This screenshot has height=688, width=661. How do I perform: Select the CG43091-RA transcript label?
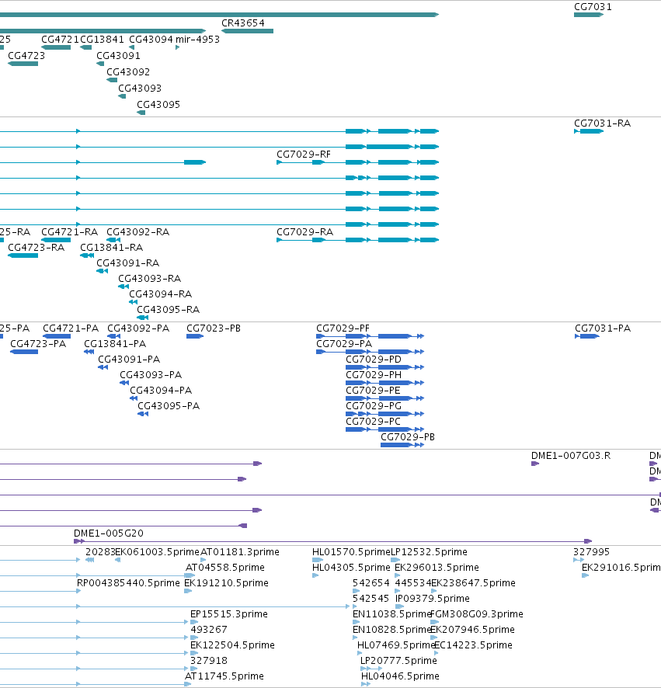pyautogui.click(x=127, y=262)
